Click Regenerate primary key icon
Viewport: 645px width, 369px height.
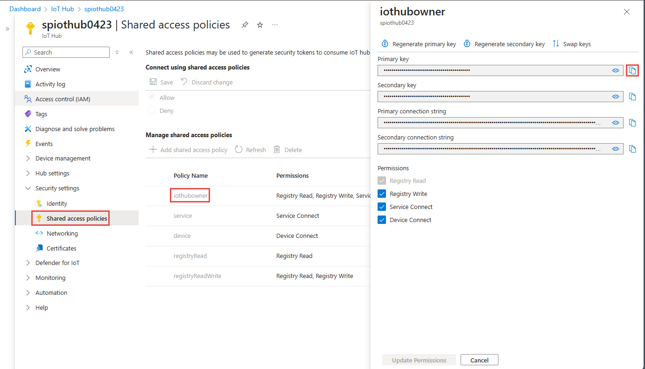point(385,44)
